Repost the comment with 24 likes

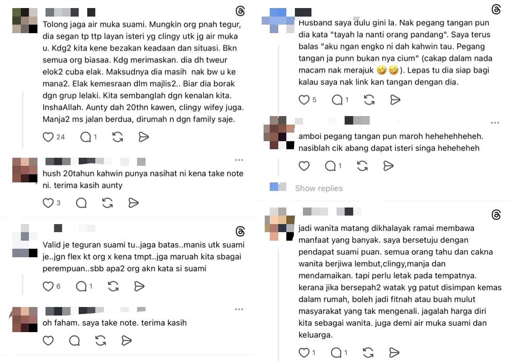(x=118, y=137)
